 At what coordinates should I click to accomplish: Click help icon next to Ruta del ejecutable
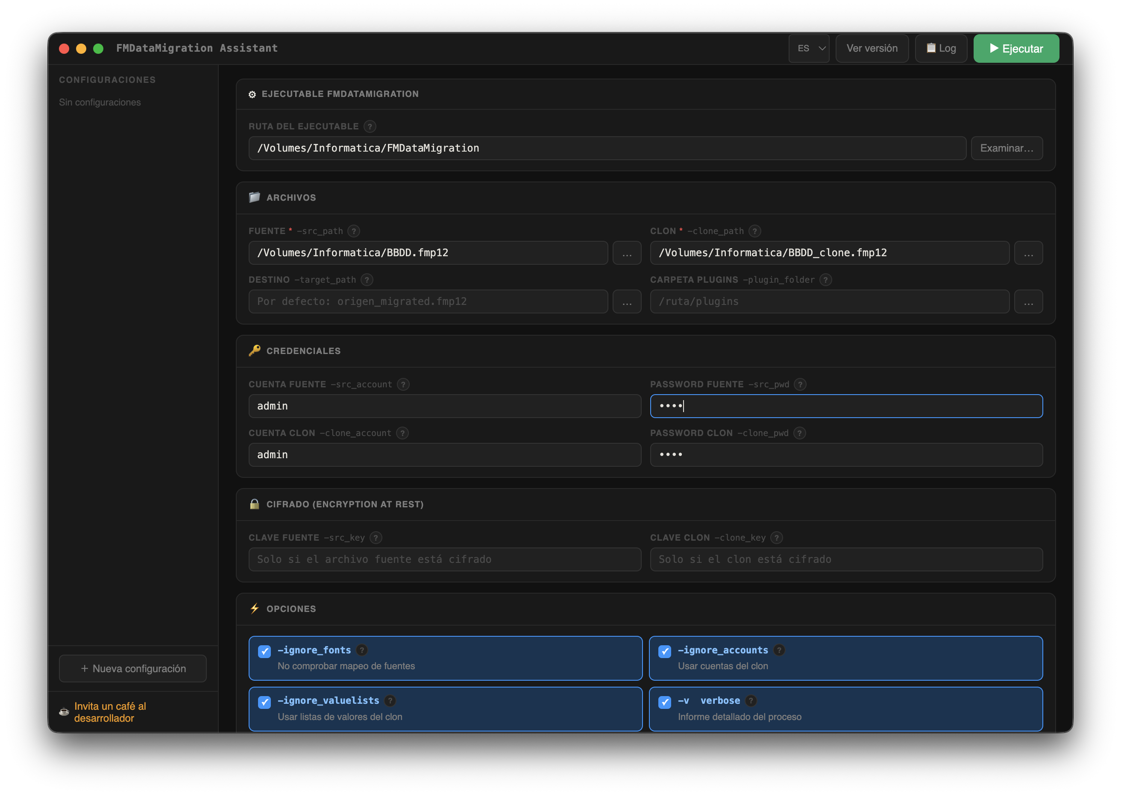[370, 126]
